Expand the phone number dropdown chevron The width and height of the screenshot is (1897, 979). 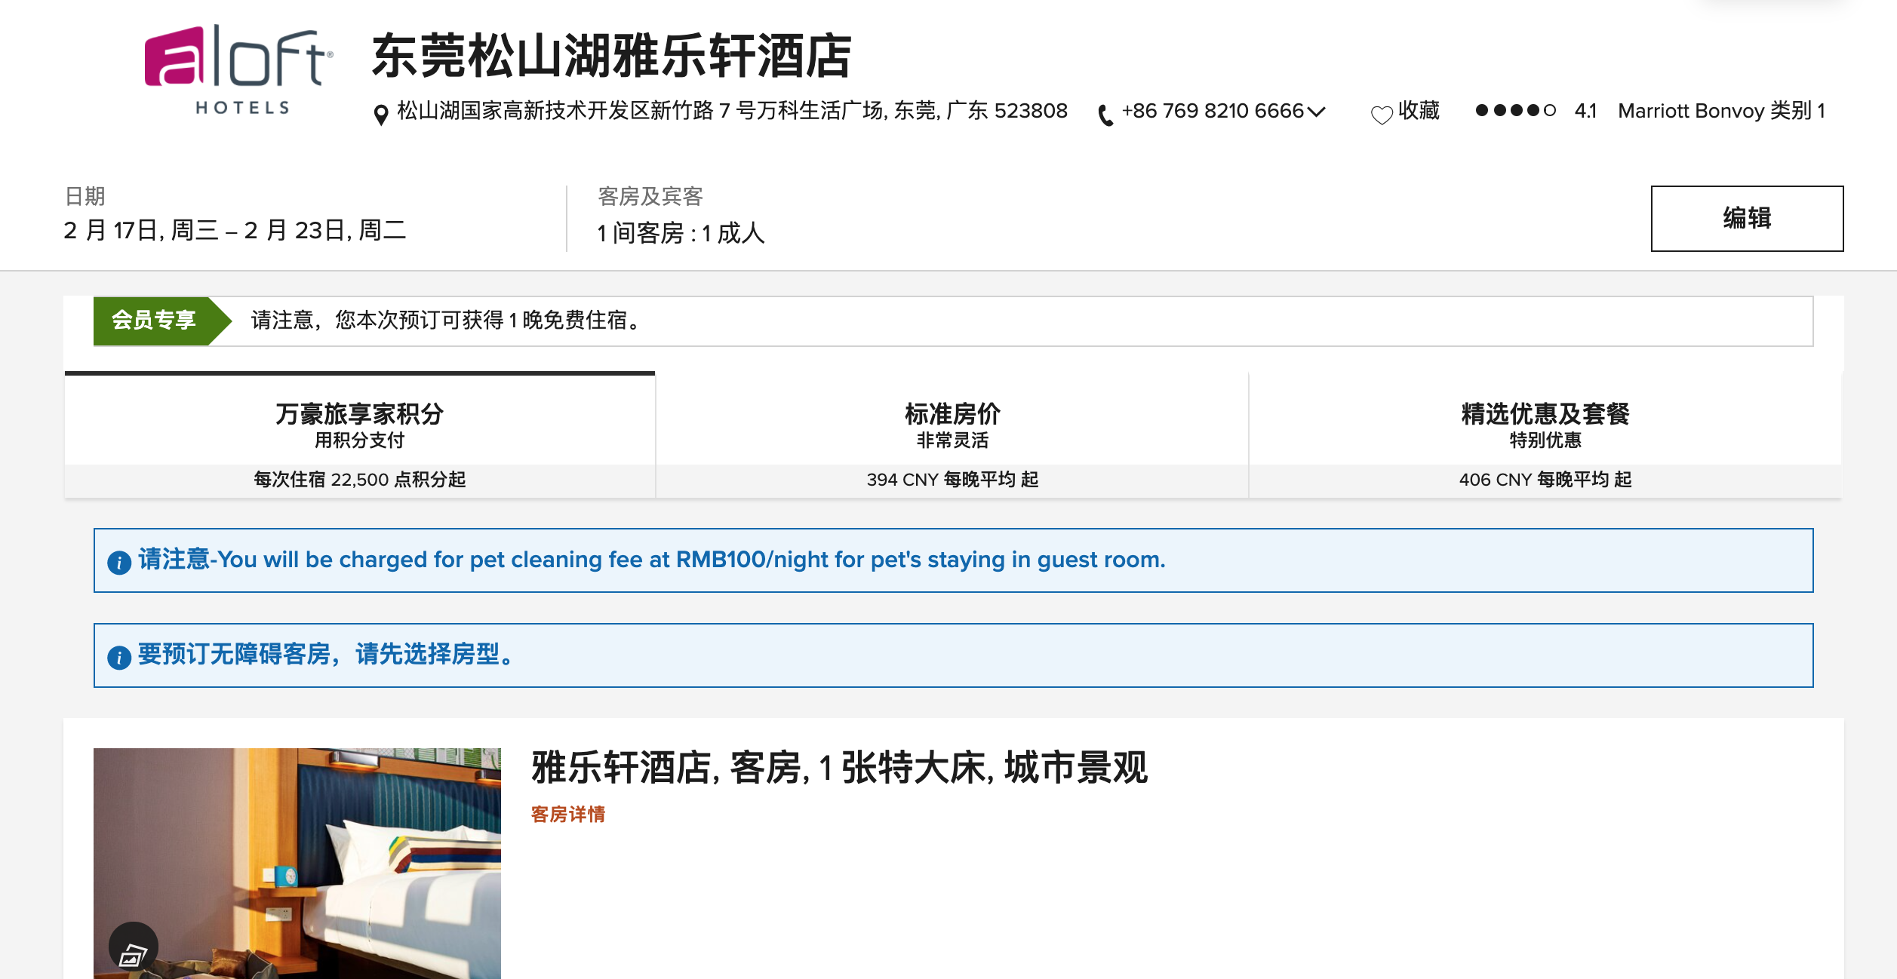tap(1316, 112)
